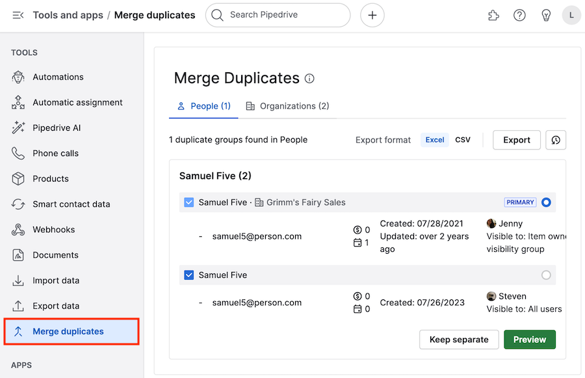Open Merge duplicates in the sidebar

pyautogui.click(x=71, y=331)
